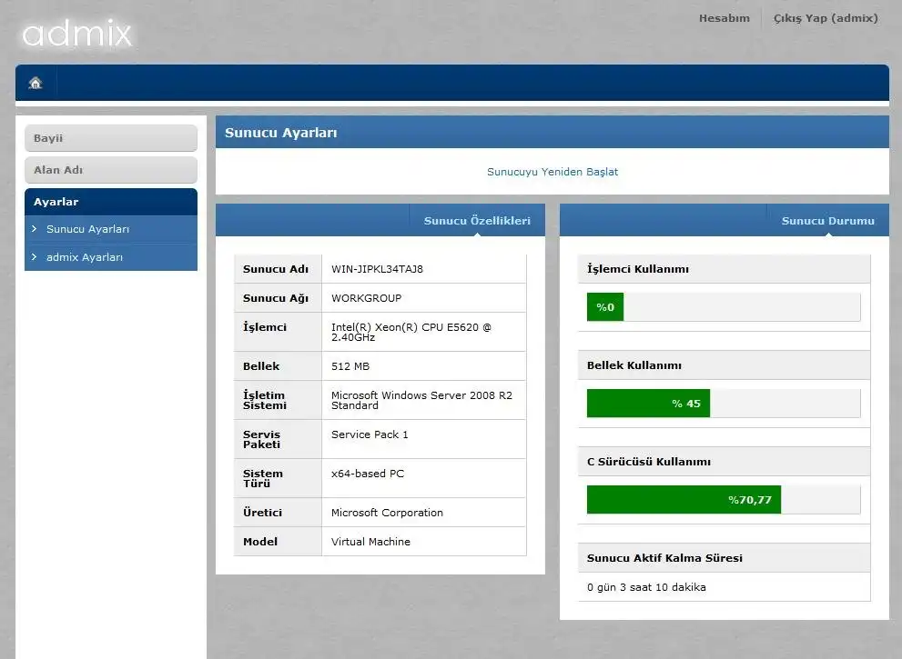Select the 512 MB memory value
This screenshot has height=659, width=902.
pyautogui.click(x=350, y=366)
